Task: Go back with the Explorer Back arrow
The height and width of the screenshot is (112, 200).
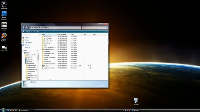Action: (x=23, y=28)
